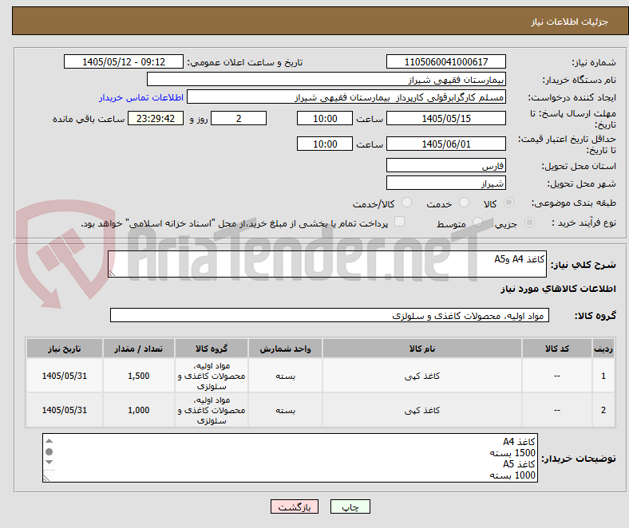Click the request creator field
The image size is (629, 528).
point(346,97)
